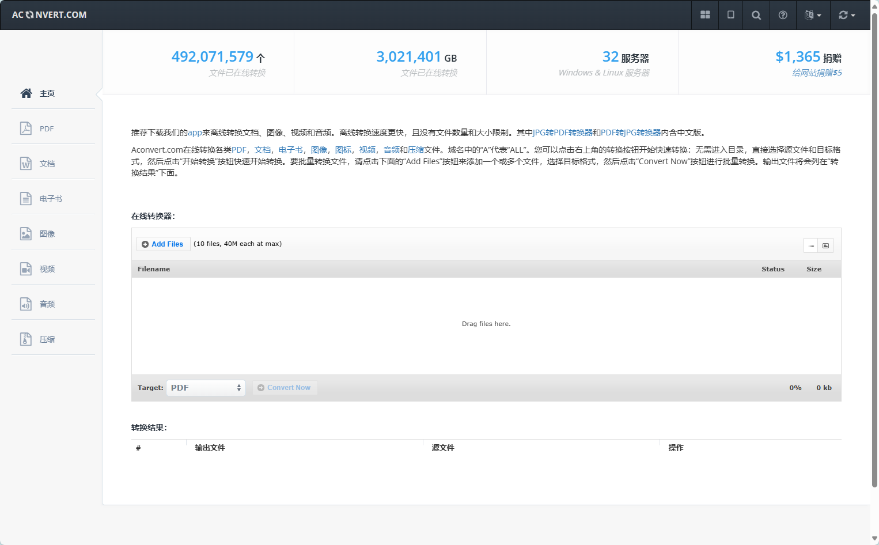Go to ACONVERT.COM logo home
This screenshot has width=879, height=545.
point(50,15)
